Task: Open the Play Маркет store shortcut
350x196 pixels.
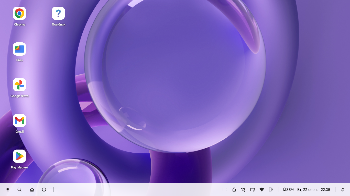Action: pos(19,156)
